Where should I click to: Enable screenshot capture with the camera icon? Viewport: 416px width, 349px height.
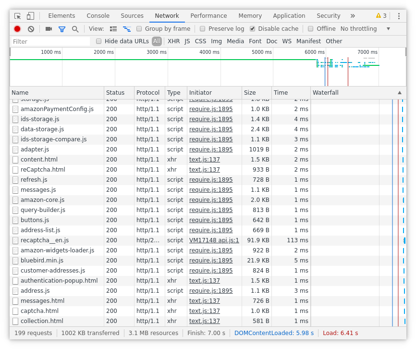[x=48, y=28]
